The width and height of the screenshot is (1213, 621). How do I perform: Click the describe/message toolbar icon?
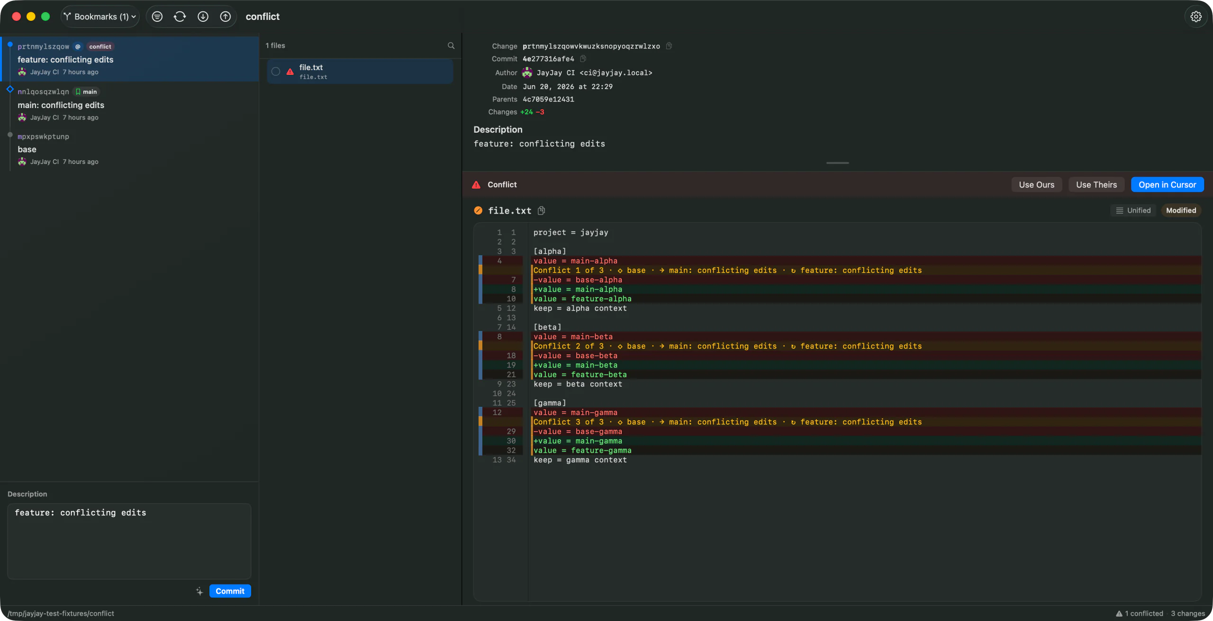[x=157, y=17]
